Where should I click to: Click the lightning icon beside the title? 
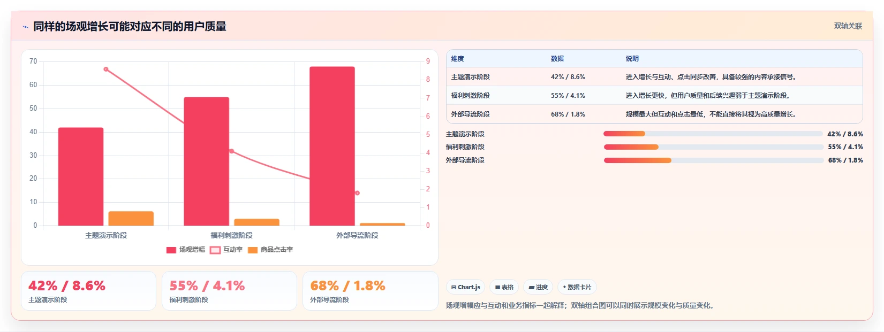25,27
